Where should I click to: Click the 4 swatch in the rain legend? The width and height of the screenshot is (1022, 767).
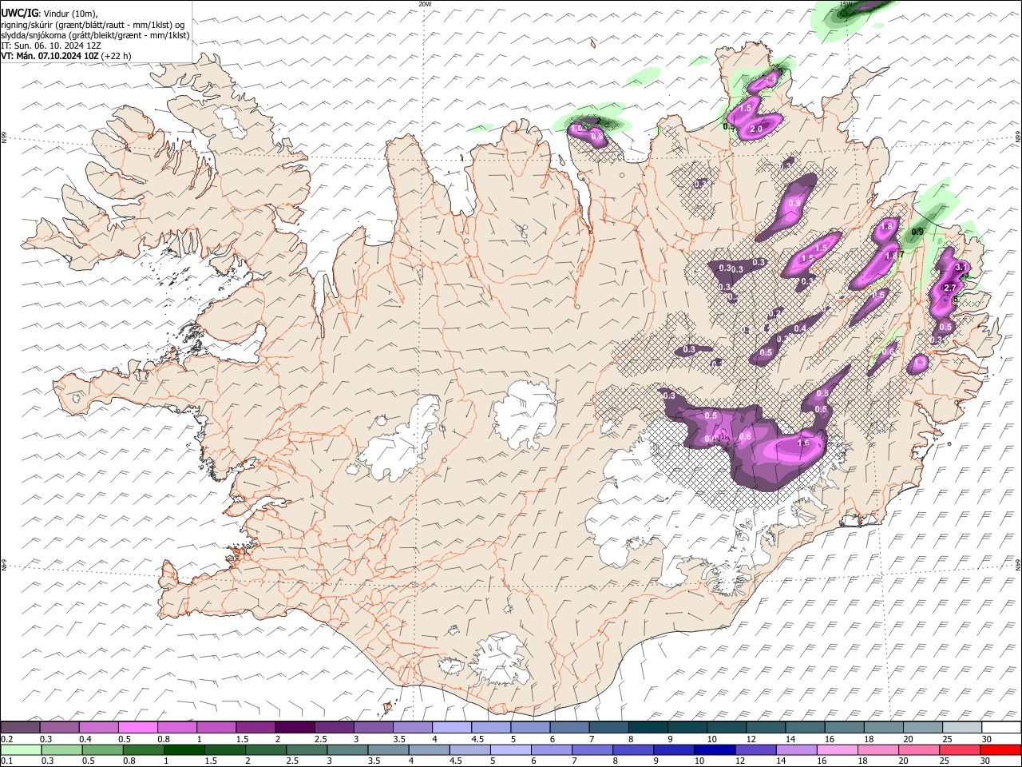tap(429, 749)
